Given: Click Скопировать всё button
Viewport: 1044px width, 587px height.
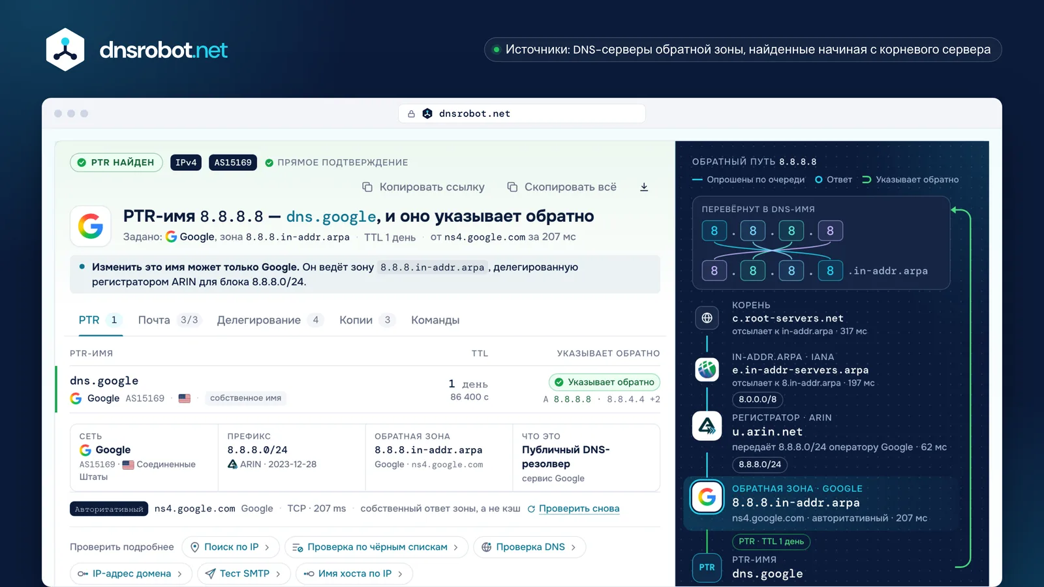Looking at the screenshot, I should 562,187.
